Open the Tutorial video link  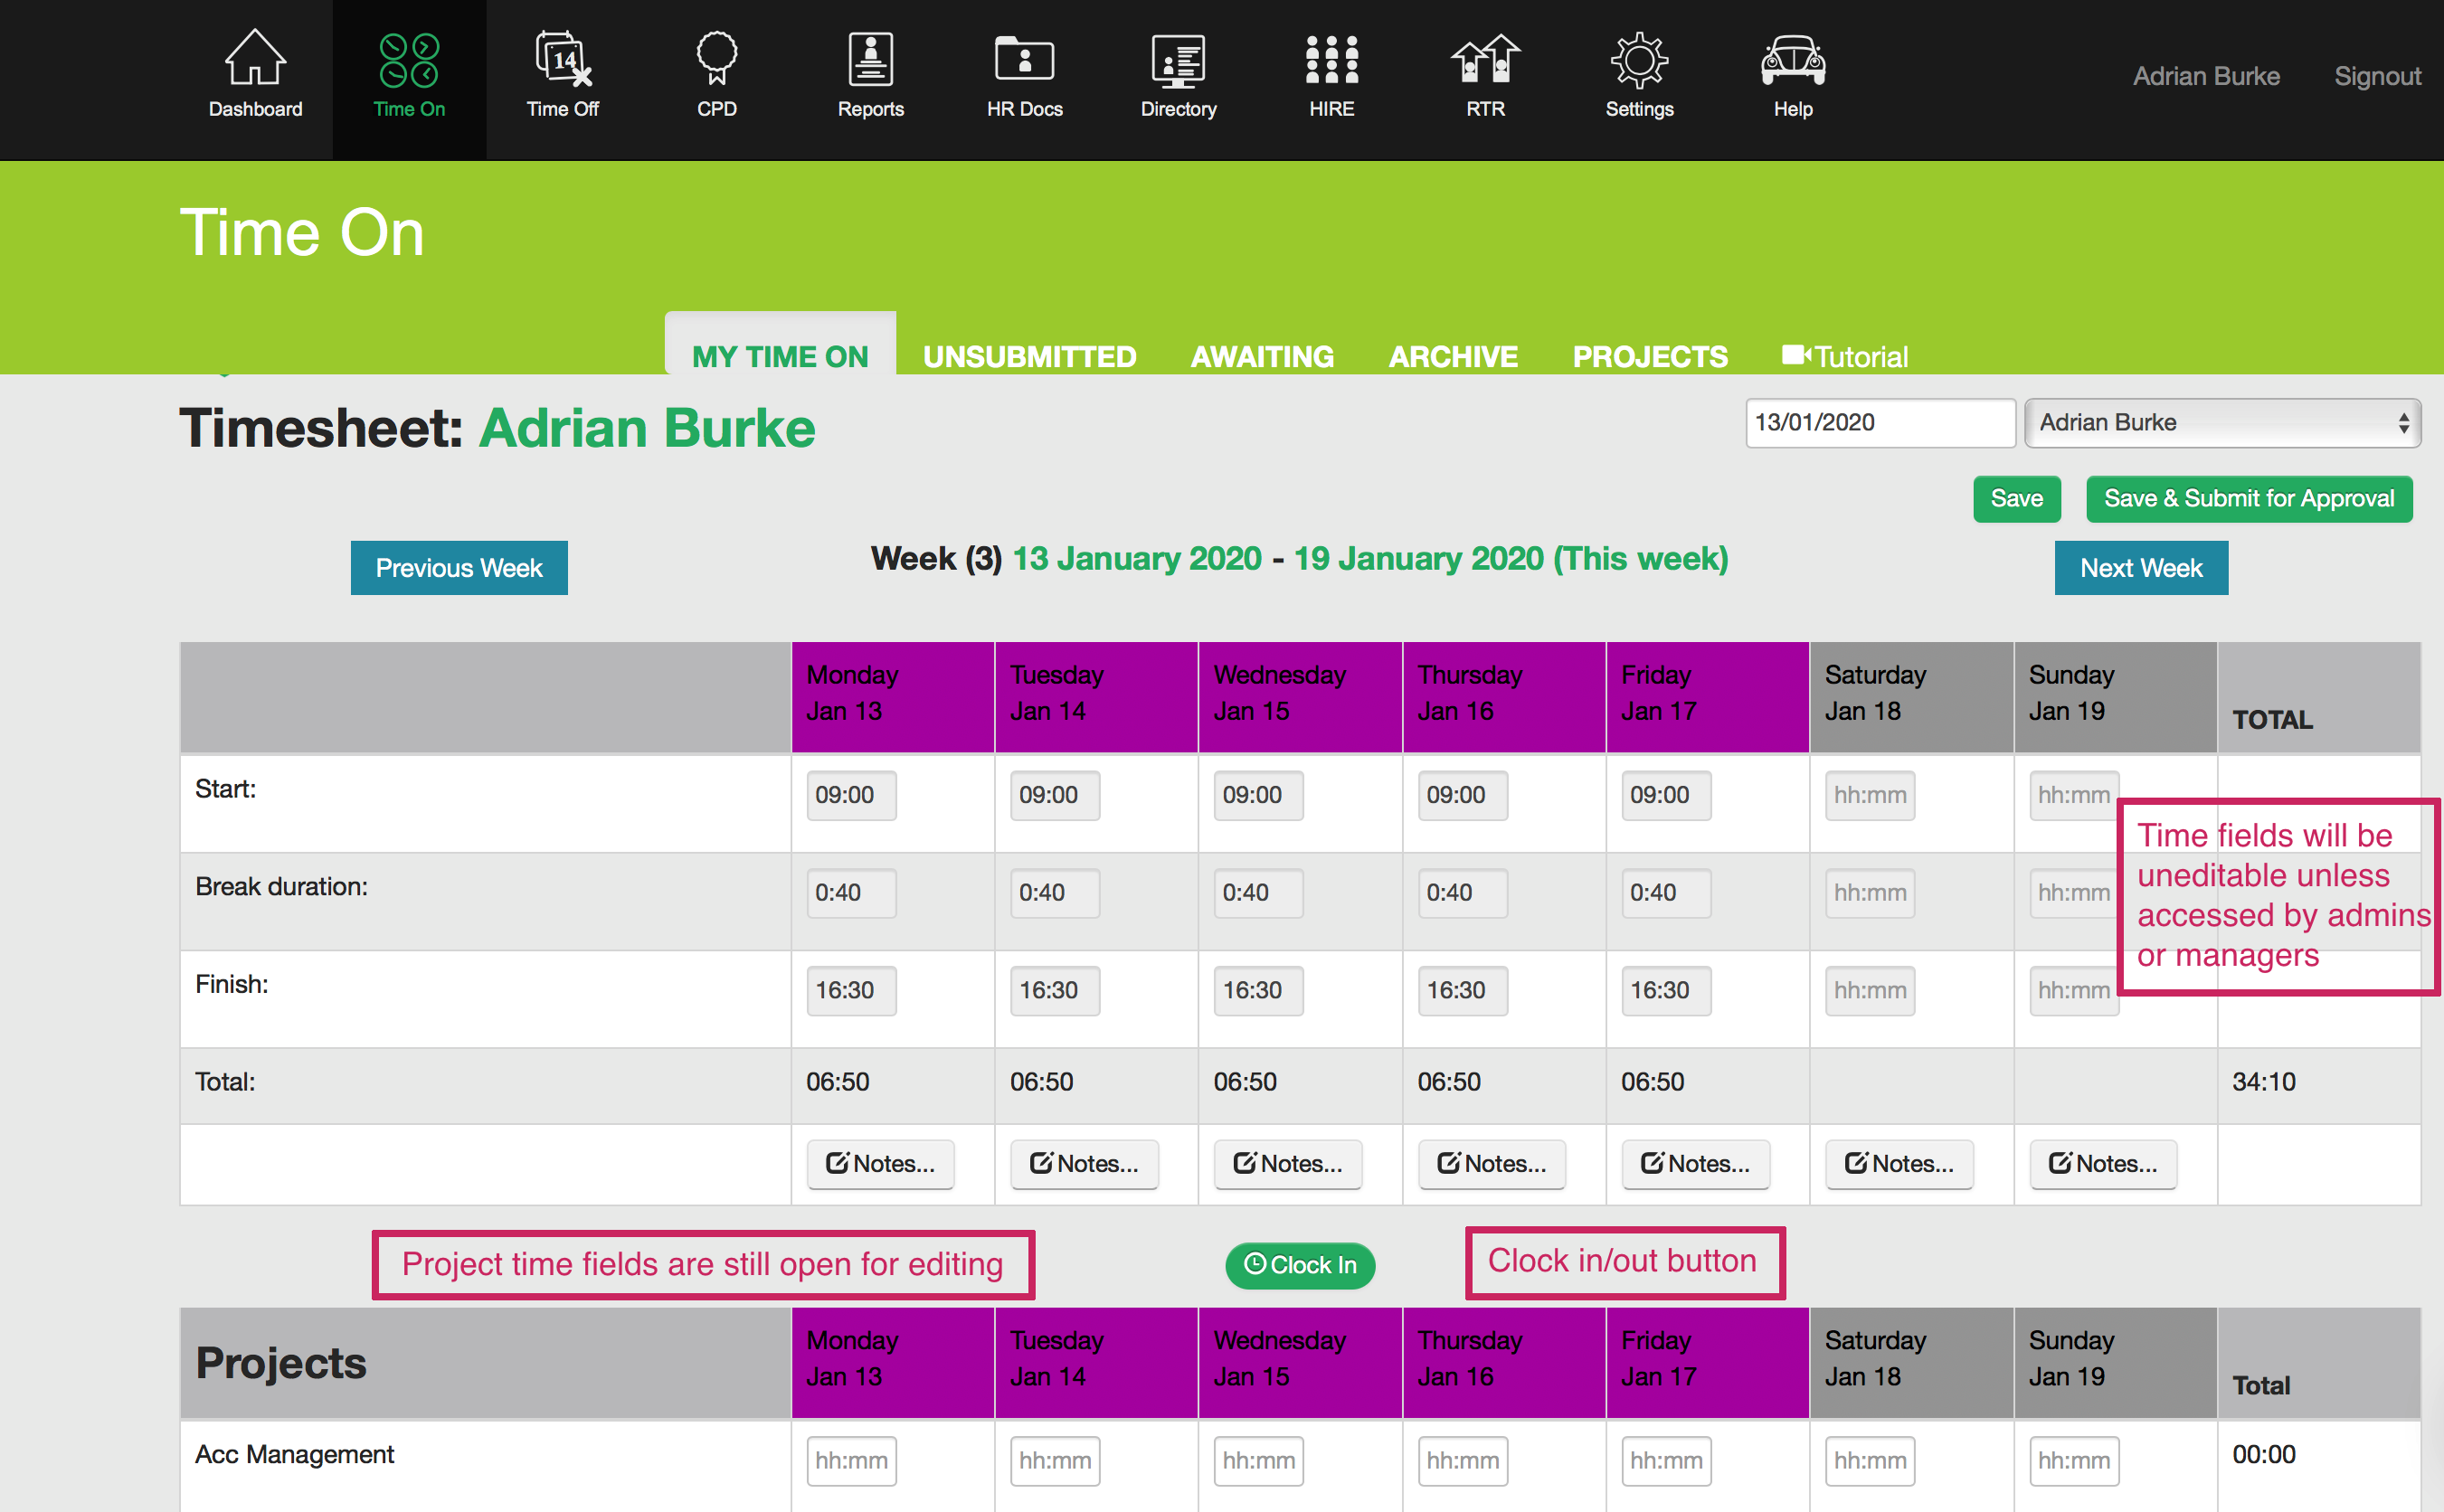click(1845, 357)
